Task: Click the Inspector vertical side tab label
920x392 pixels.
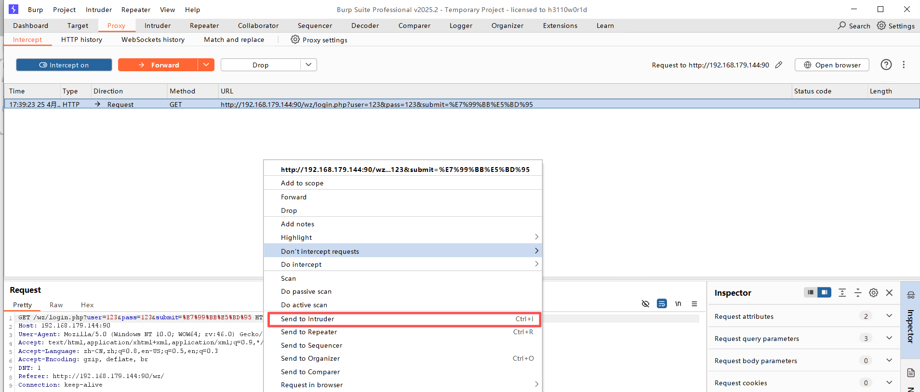Action: [x=910, y=326]
